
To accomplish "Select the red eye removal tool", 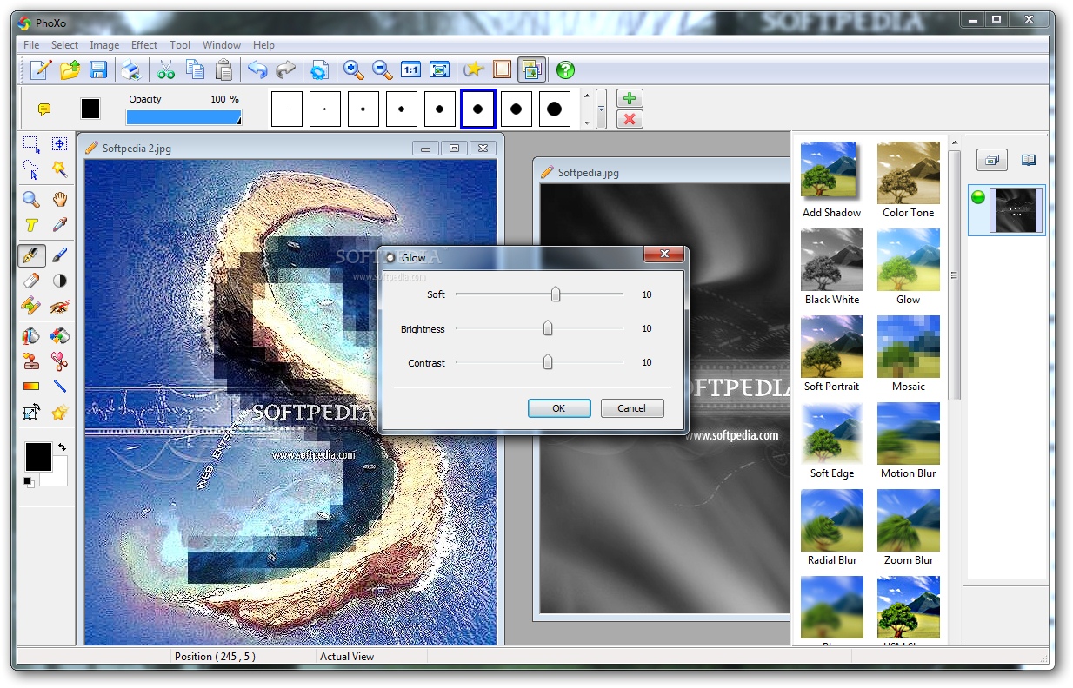I will 59,306.
